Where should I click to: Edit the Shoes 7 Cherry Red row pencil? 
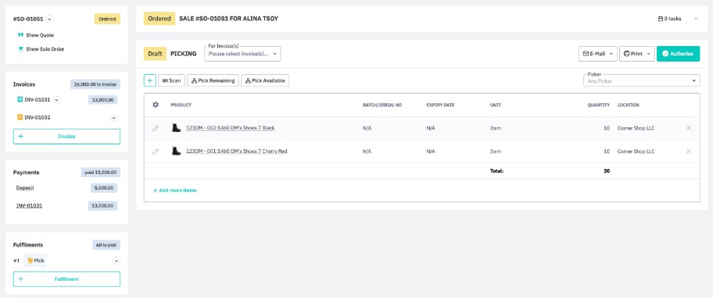coord(156,151)
